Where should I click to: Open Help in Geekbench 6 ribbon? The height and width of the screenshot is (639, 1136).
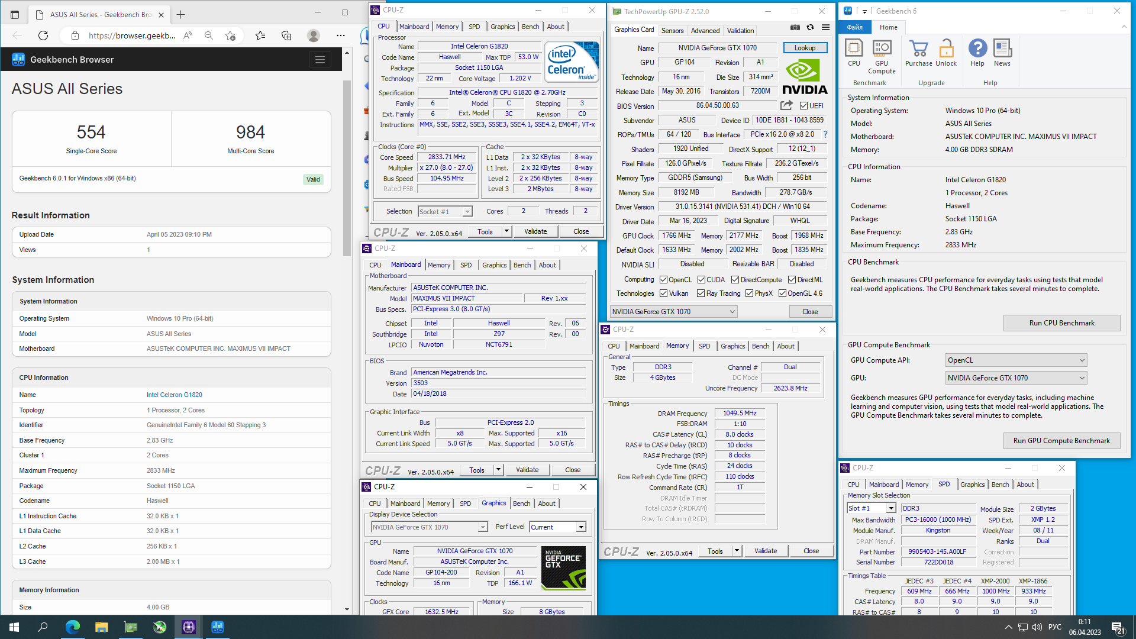tap(977, 53)
